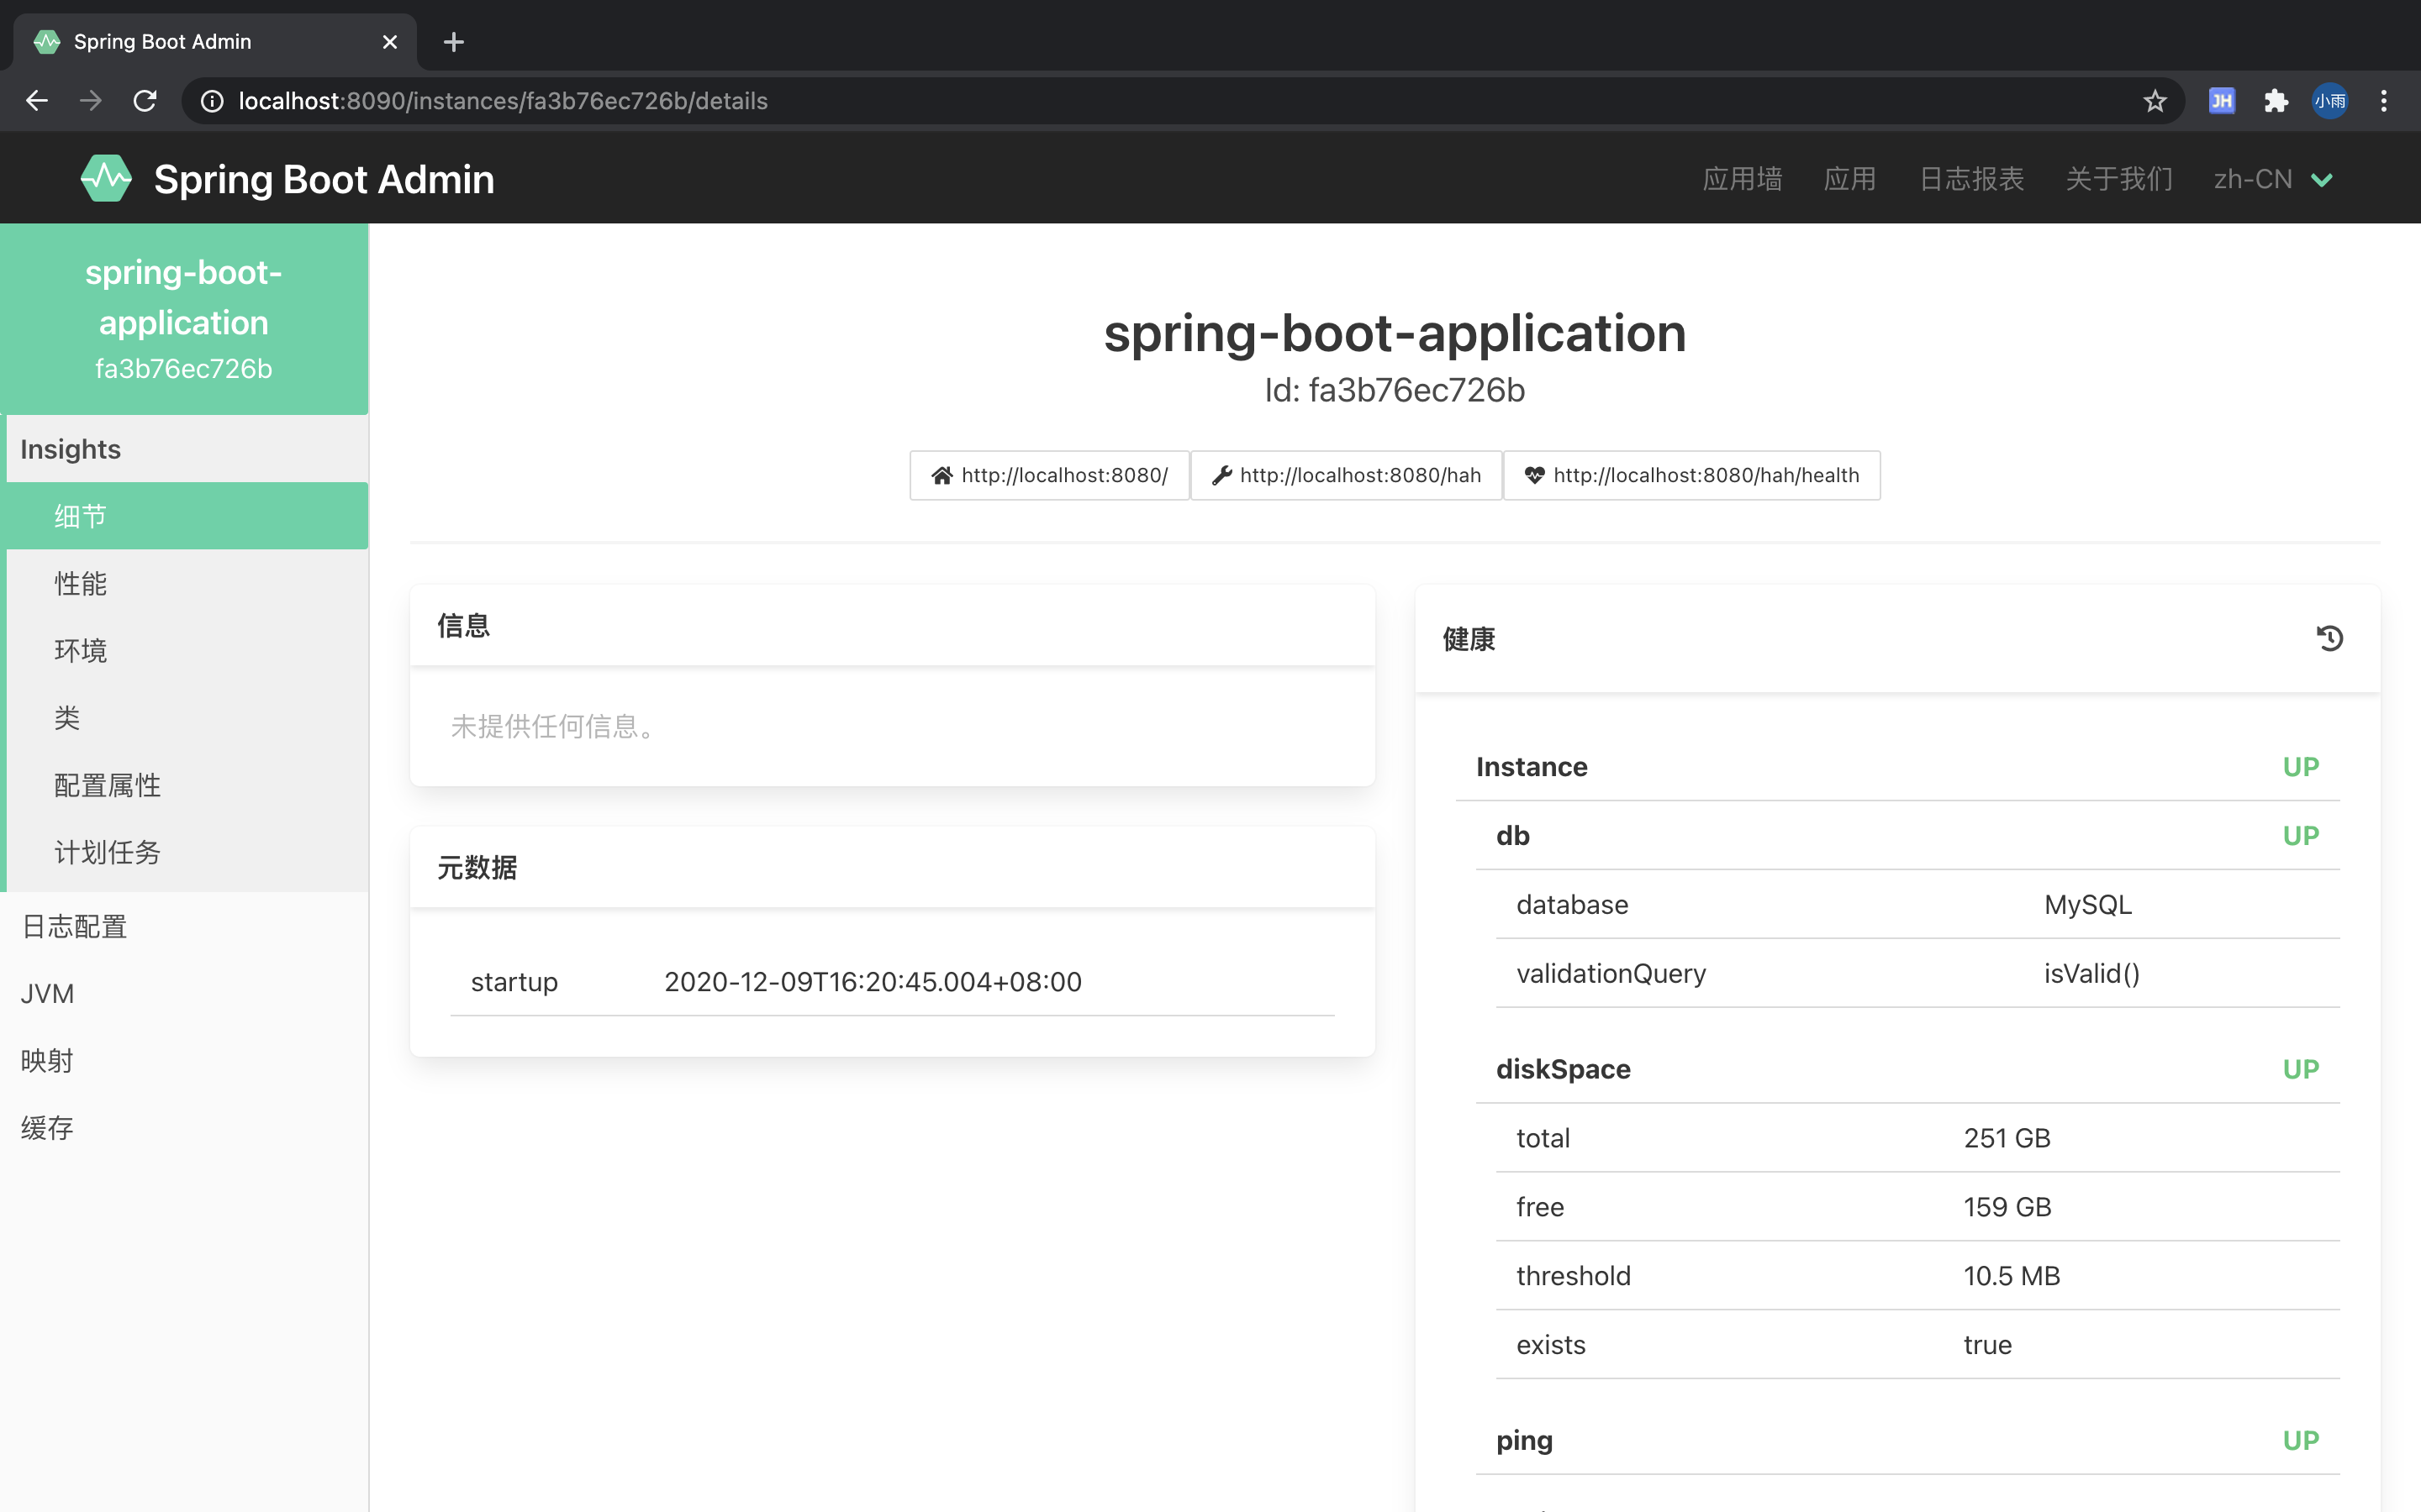Open JVM in the sidebar

(184, 993)
